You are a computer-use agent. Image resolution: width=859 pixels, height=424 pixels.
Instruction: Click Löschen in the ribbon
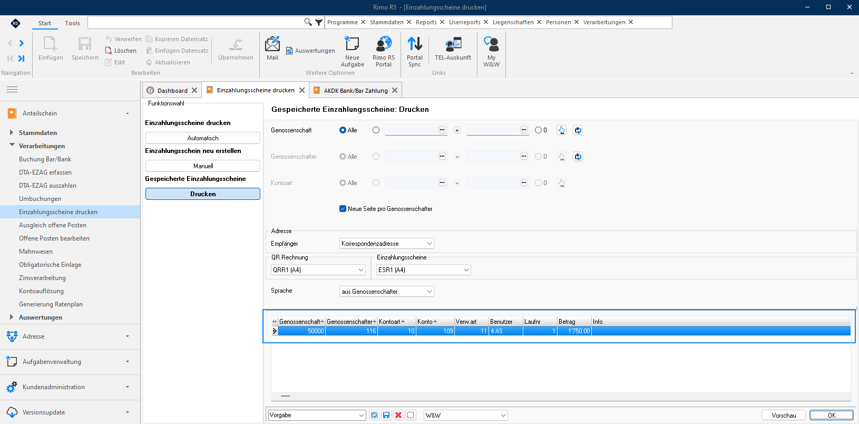[121, 51]
